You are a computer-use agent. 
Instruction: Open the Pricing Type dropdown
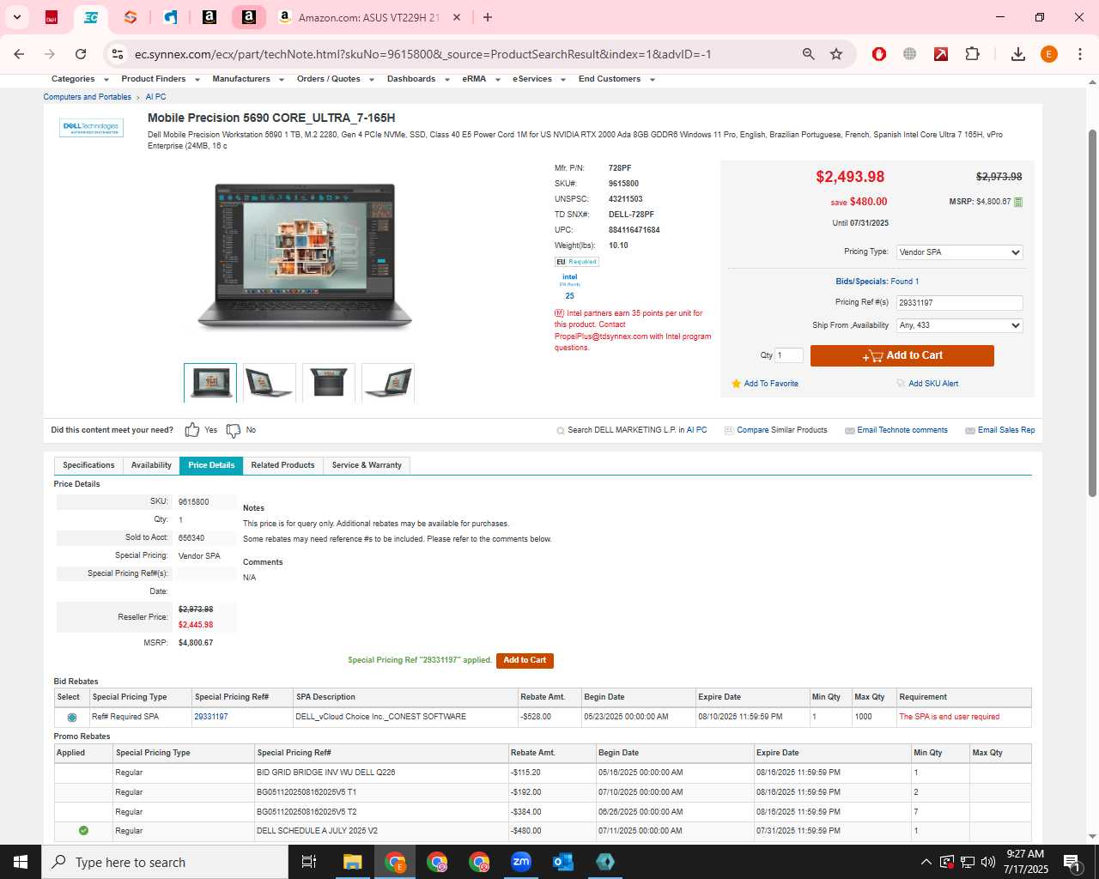[x=960, y=252]
